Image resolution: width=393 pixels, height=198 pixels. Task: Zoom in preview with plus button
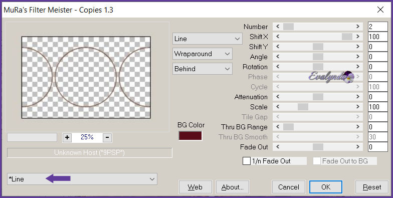coord(67,137)
